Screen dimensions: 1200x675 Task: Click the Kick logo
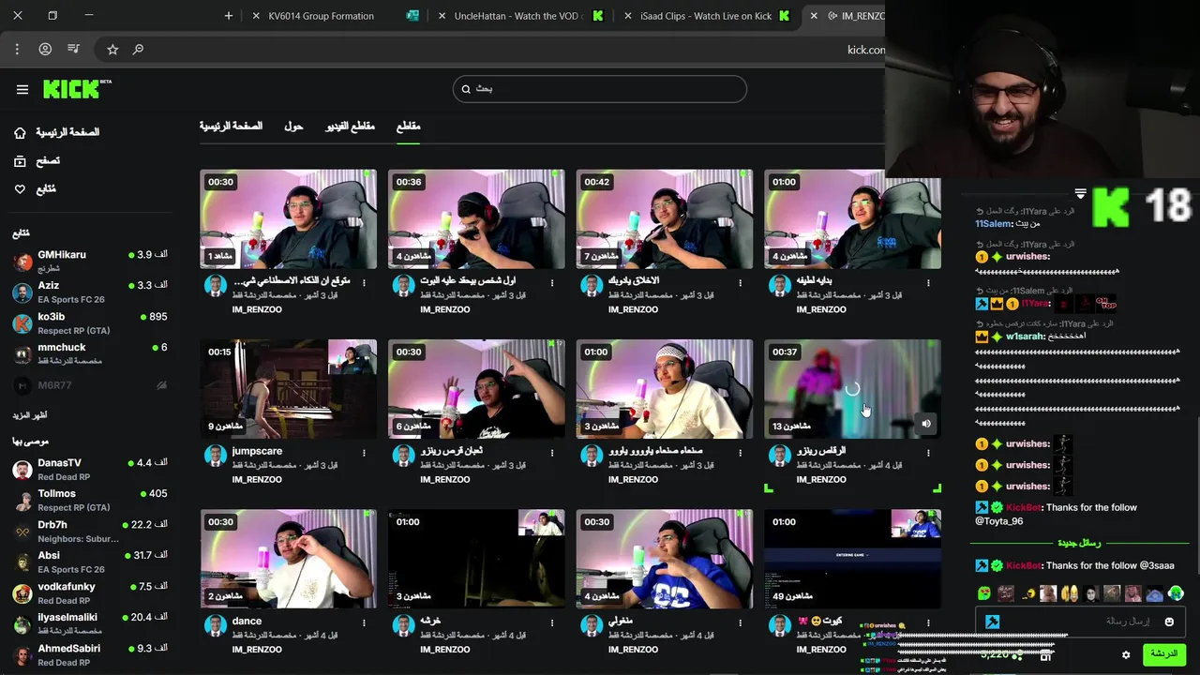click(x=77, y=89)
